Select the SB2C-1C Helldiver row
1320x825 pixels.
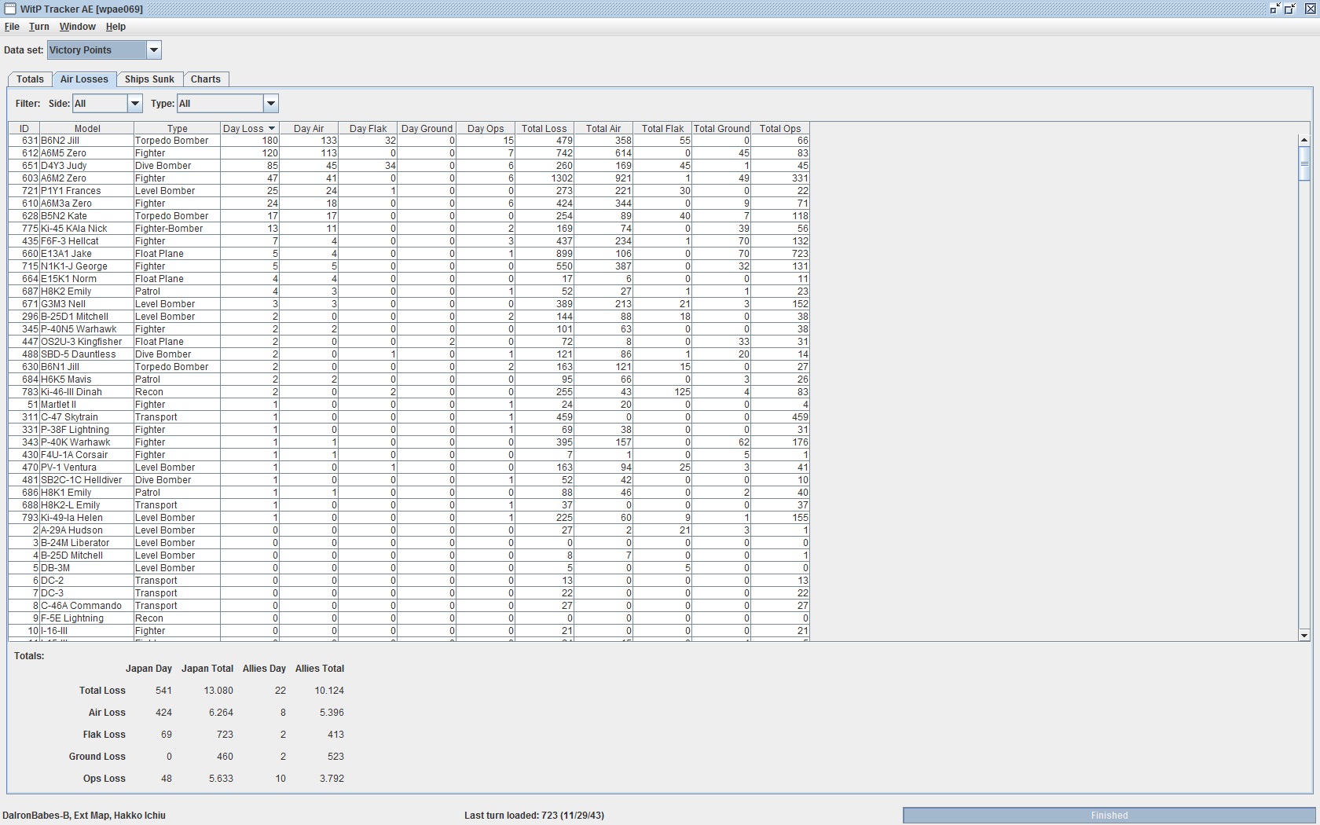coord(409,480)
